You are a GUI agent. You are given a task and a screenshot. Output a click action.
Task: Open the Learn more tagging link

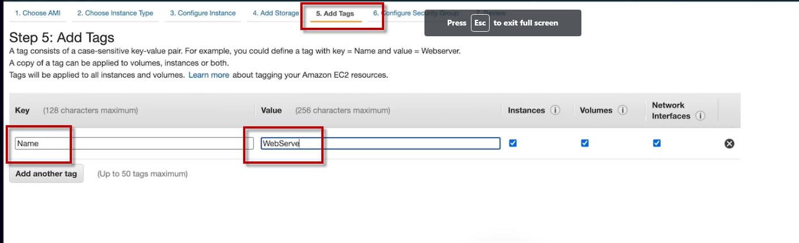(x=209, y=75)
